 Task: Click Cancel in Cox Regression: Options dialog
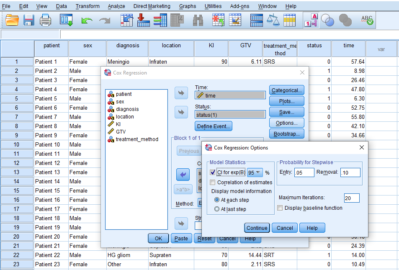click(x=285, y=228)
